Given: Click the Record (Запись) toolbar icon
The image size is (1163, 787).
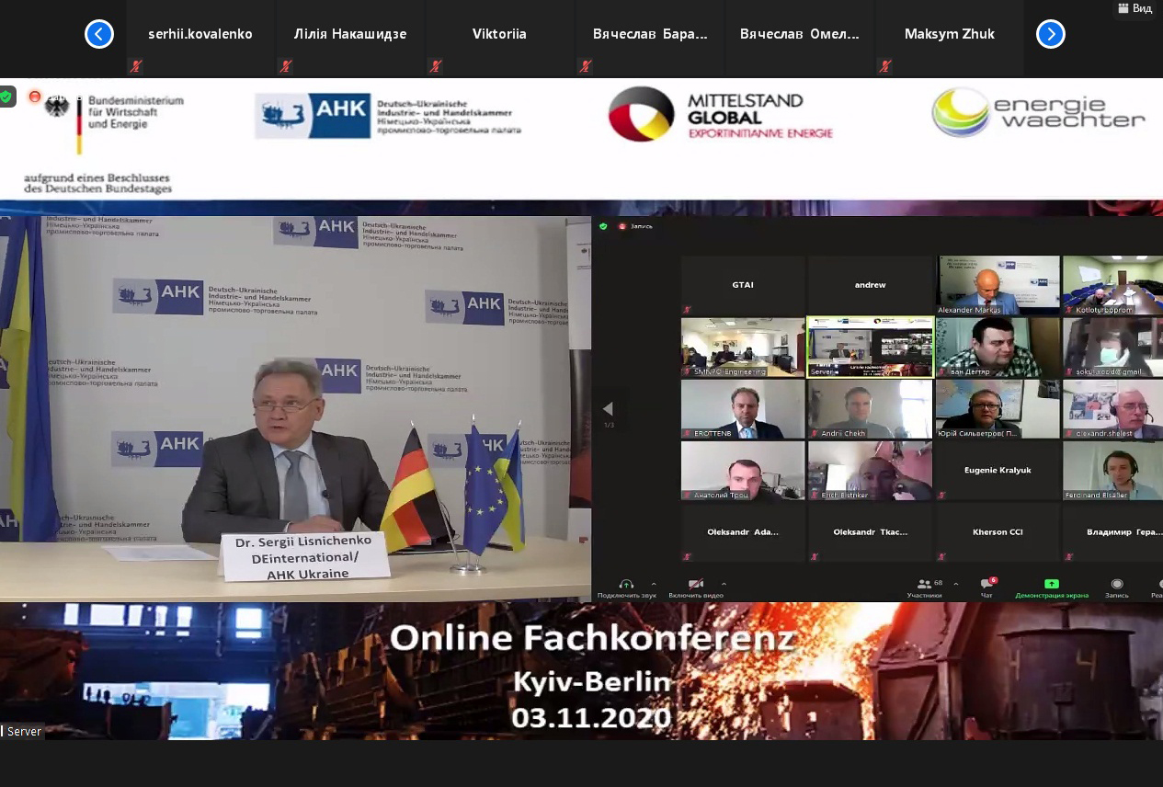Looking at the screenshot, I should 1116,585.
